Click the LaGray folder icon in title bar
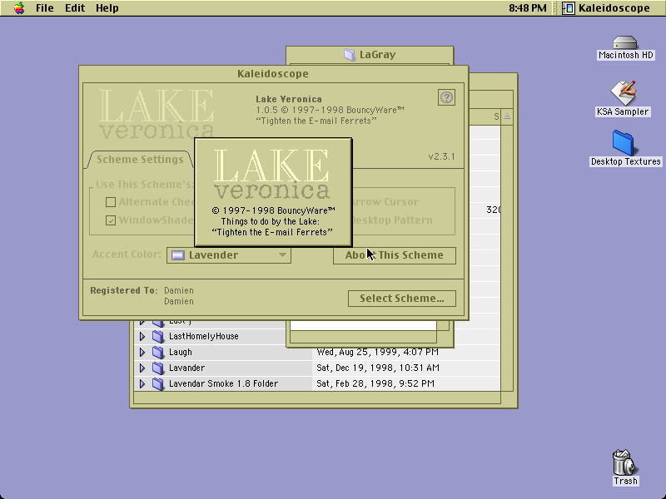 (x=349, y=55)
